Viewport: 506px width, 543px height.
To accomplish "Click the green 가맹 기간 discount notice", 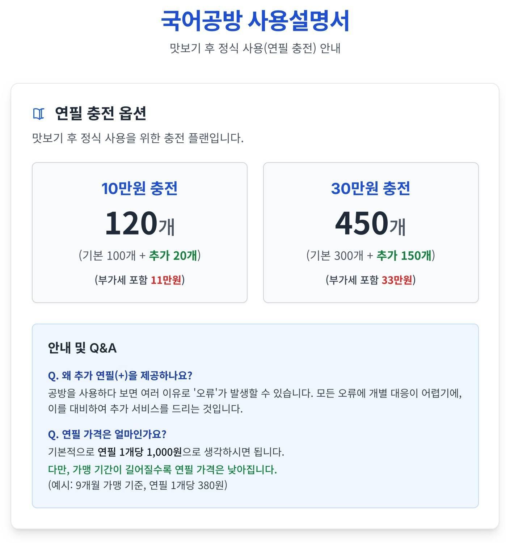I will pyautogui.click(x=162, y=470).
